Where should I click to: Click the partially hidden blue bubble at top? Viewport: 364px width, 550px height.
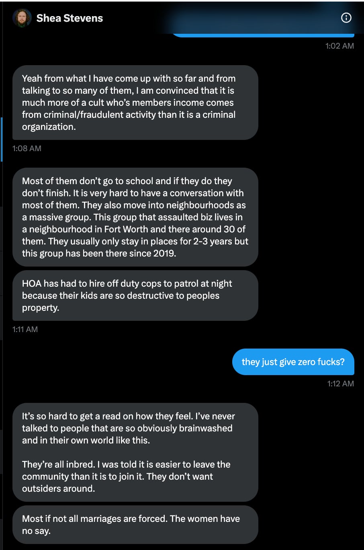point(263,35)
